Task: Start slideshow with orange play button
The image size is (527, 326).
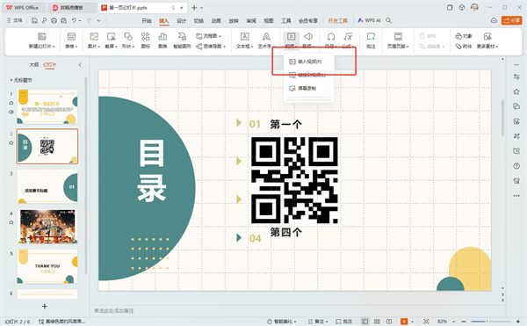Action: 404,322
